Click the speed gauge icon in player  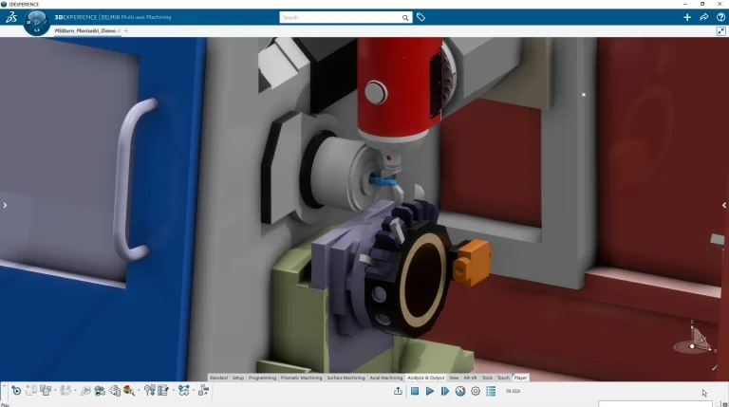[x=460, y=391]
